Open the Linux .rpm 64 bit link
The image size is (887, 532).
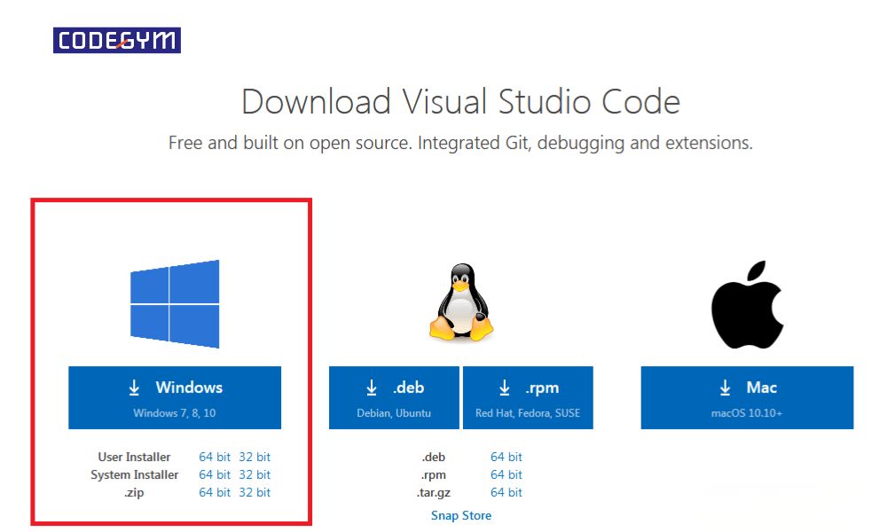point(506,475)
